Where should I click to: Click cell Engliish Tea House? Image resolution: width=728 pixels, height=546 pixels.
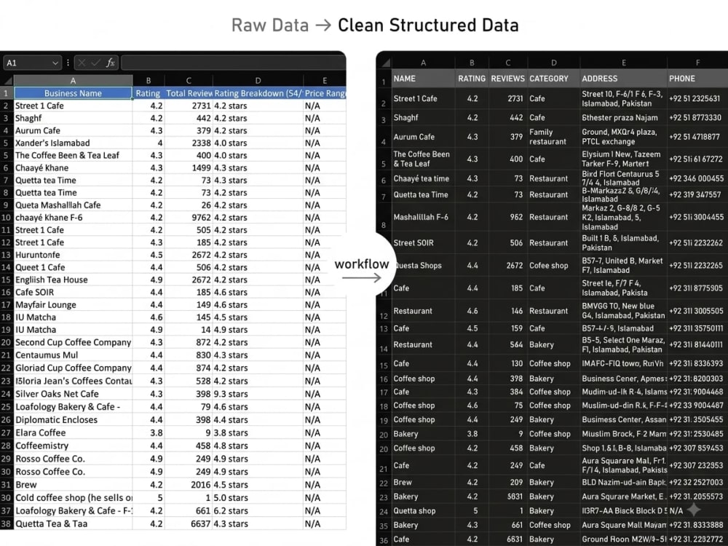pyautogui.click(x=73, y=280)
